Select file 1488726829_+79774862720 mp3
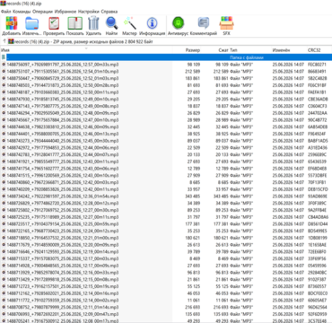 [x=63, y=203]
